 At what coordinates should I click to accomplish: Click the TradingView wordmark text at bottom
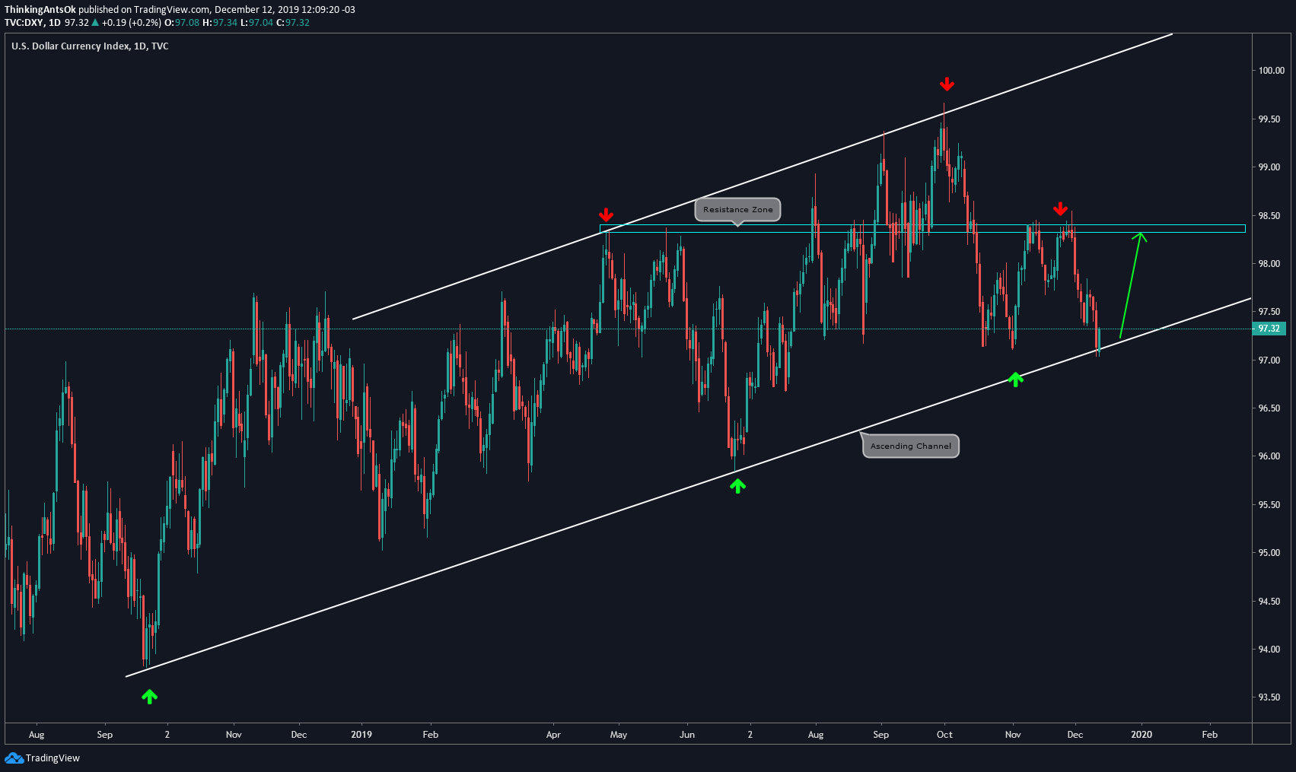pos(53,758)
